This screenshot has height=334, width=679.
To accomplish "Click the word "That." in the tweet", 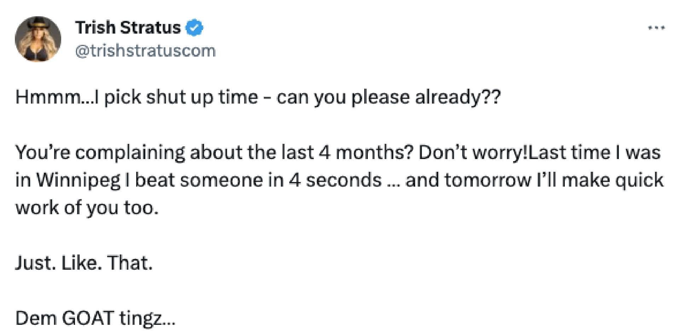I will click(129, 263).
